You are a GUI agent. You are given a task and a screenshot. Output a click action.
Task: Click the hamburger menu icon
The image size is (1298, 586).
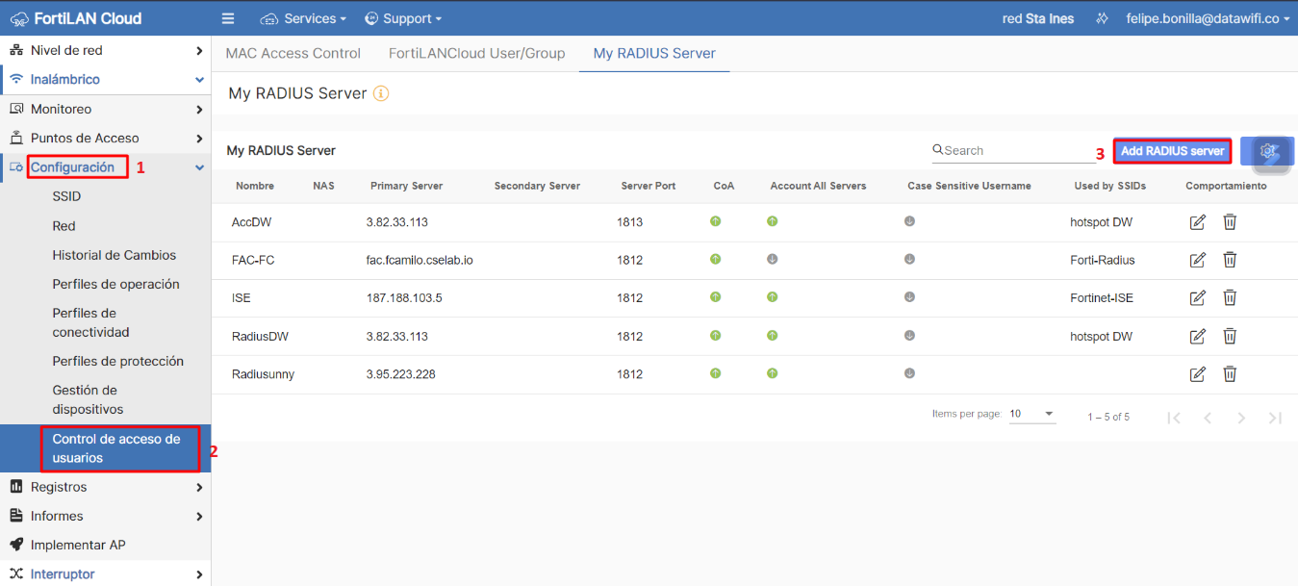(x=228, y=18)
